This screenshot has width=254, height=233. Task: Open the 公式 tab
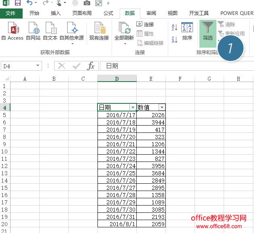[x=108, y=13]
